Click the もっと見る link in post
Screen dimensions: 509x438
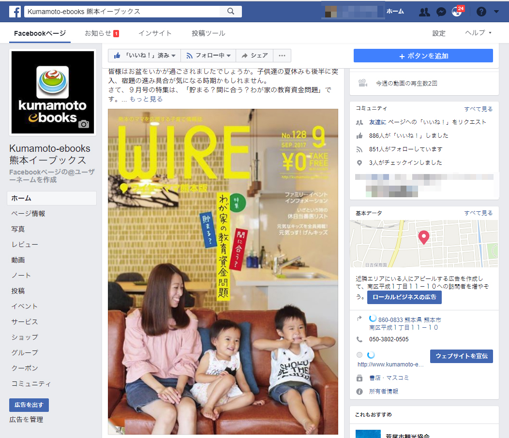pos(146,99)
